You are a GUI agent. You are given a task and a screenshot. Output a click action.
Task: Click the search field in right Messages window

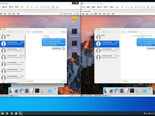(106, 32)
